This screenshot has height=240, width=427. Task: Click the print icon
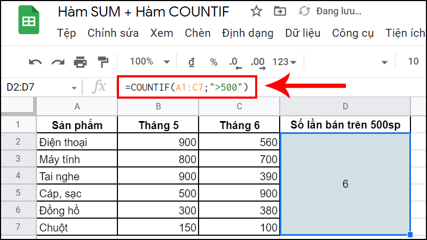(x=80, y=62)
